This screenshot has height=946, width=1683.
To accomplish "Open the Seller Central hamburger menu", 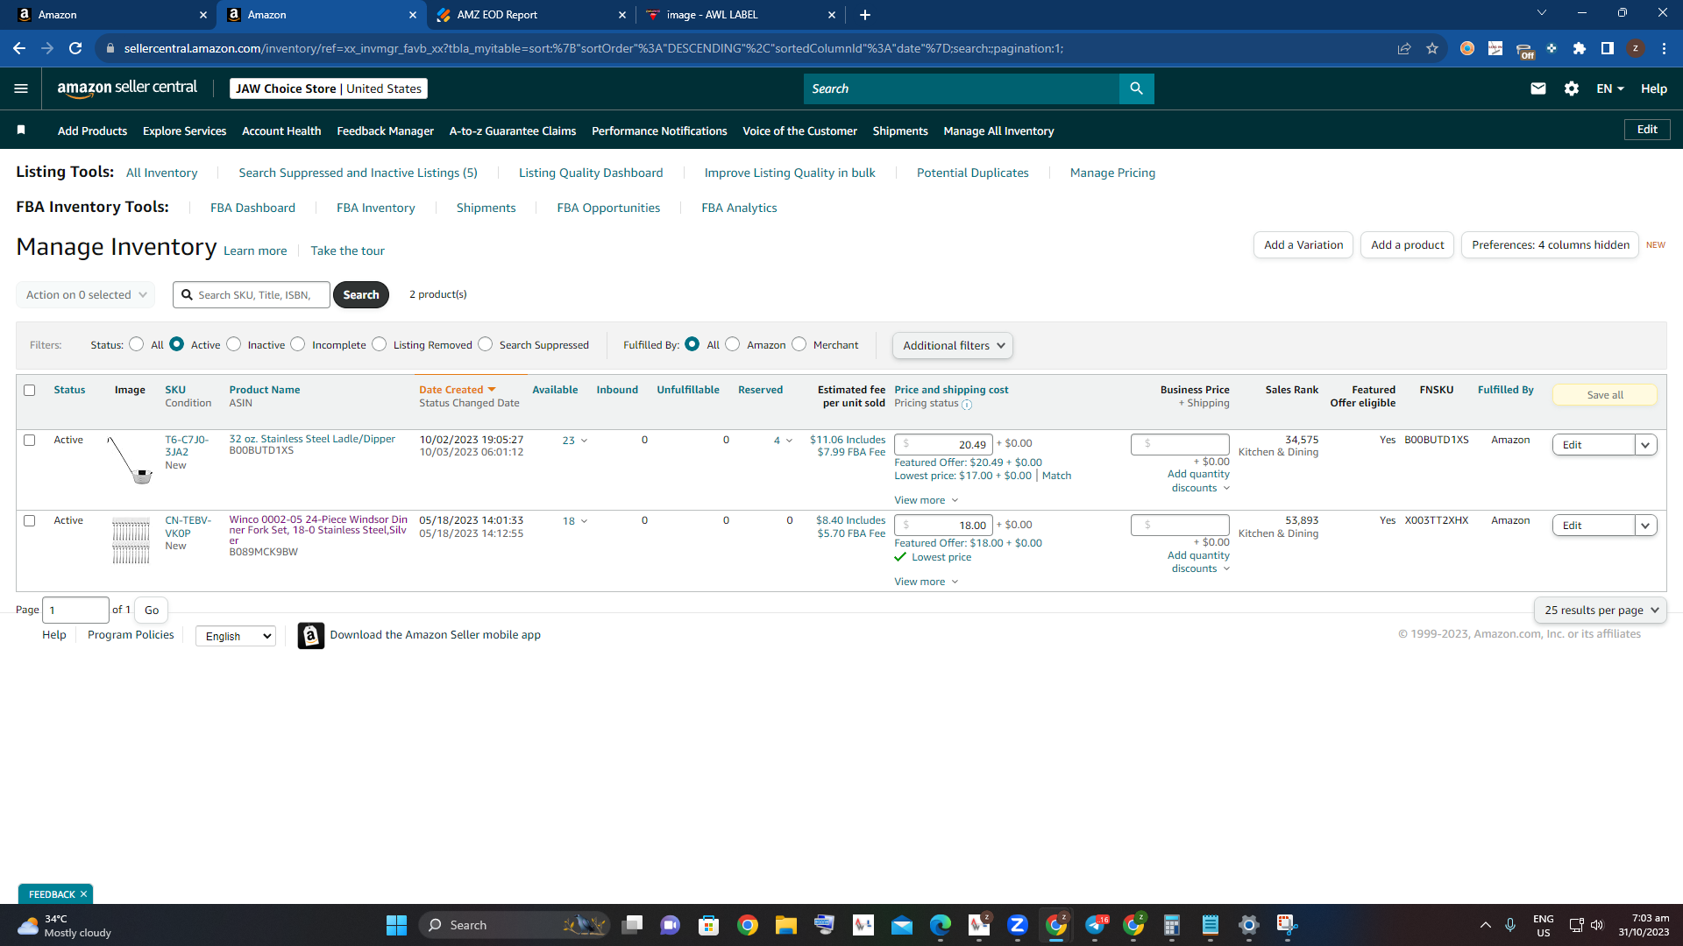I will 21,88.
